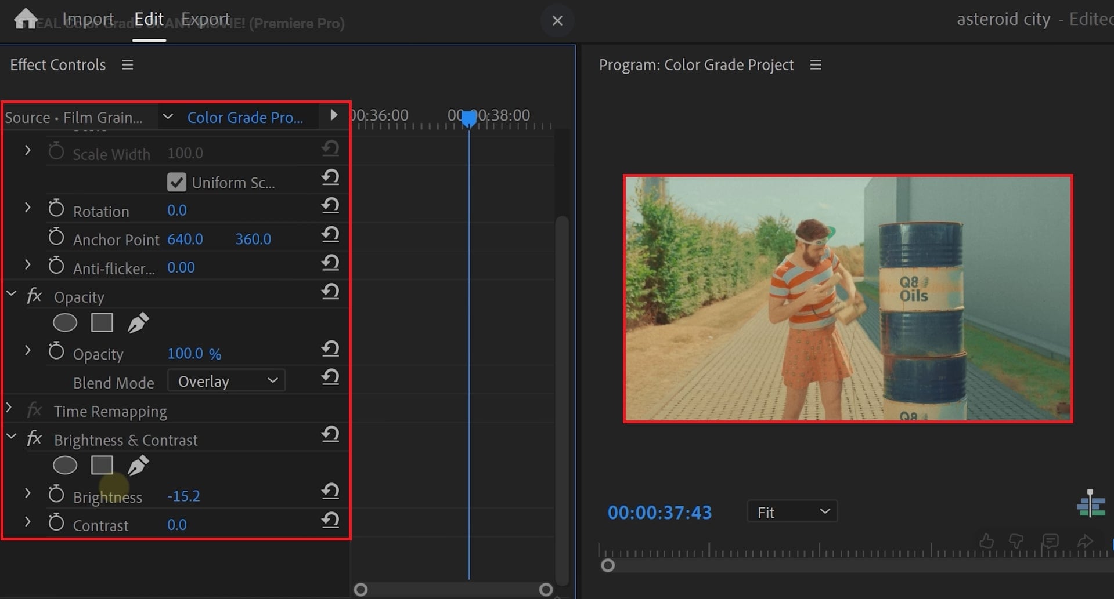Click the thumbs up feedback icon
The width and height of the screenshot is (1114, 599).
click(987, 540)
